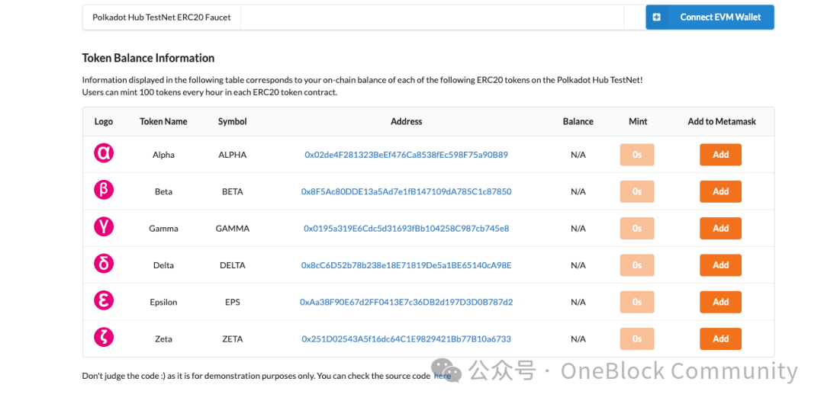
Task: Click the Alpha token logo icon
Action: 104,153
